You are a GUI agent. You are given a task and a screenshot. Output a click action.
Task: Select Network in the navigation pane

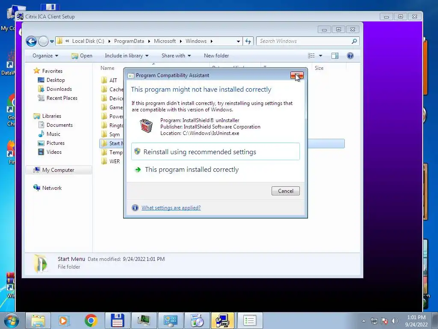(52, 188)
